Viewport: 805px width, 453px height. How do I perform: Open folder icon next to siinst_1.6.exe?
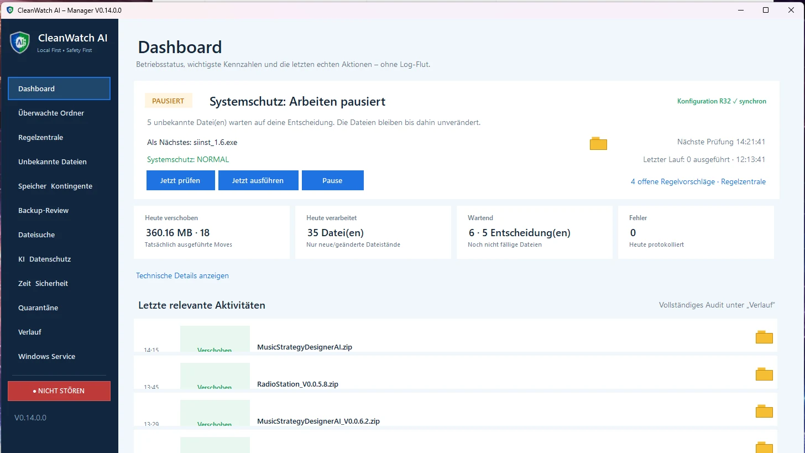coord(598,143)
